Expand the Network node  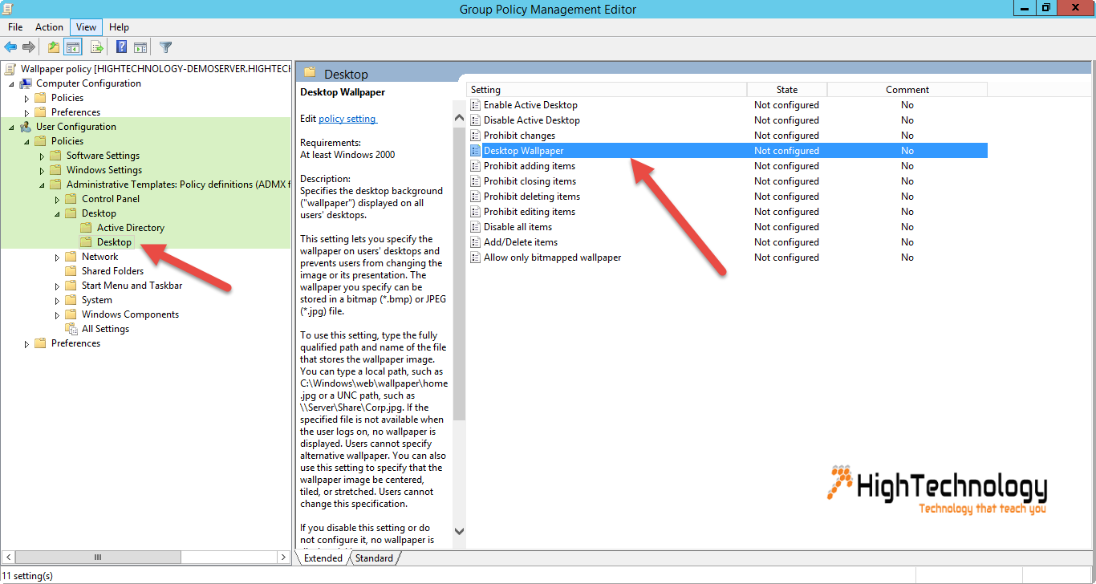(x=57, y=257)
